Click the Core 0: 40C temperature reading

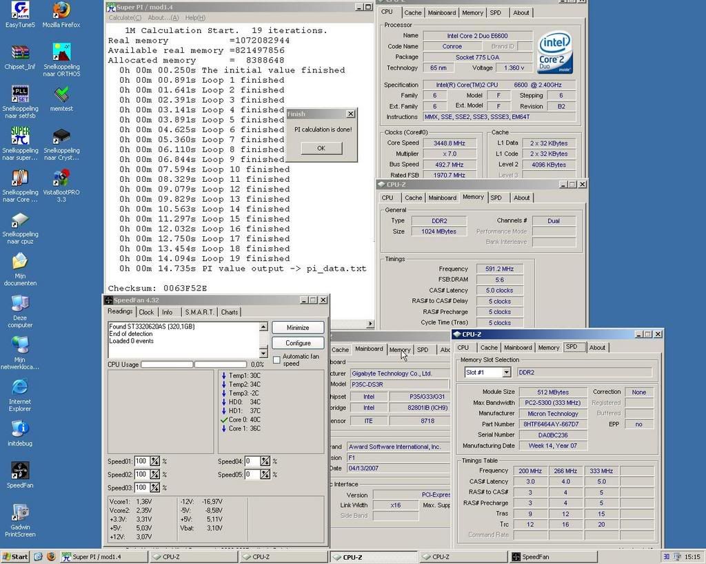pyautogui.click(x=241, y=419)
